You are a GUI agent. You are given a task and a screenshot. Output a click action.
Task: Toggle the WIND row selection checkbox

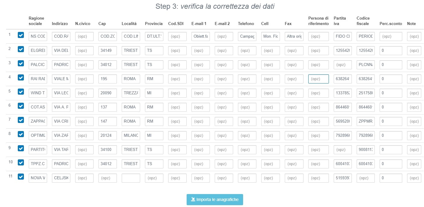click(x=21, y=92)
